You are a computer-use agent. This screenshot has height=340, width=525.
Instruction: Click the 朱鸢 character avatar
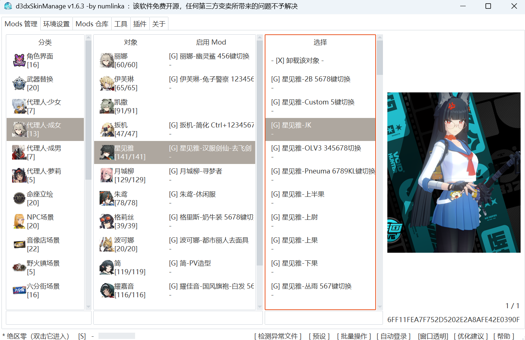[x=107, y=198]
